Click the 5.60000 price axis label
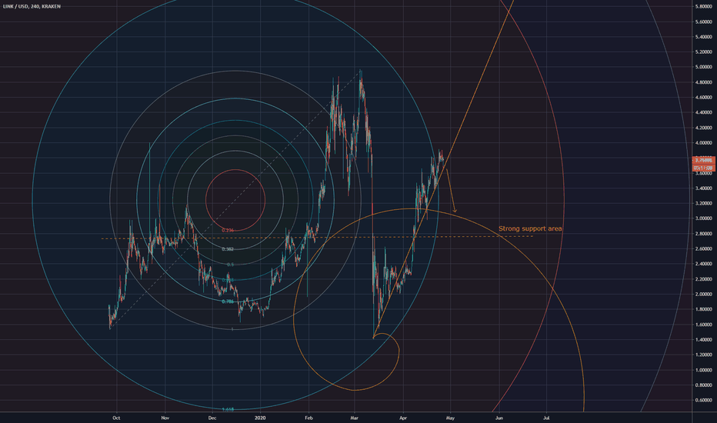The width and height of the screenshot is (717, 423). pyautogui.click(x=704, y=22)
